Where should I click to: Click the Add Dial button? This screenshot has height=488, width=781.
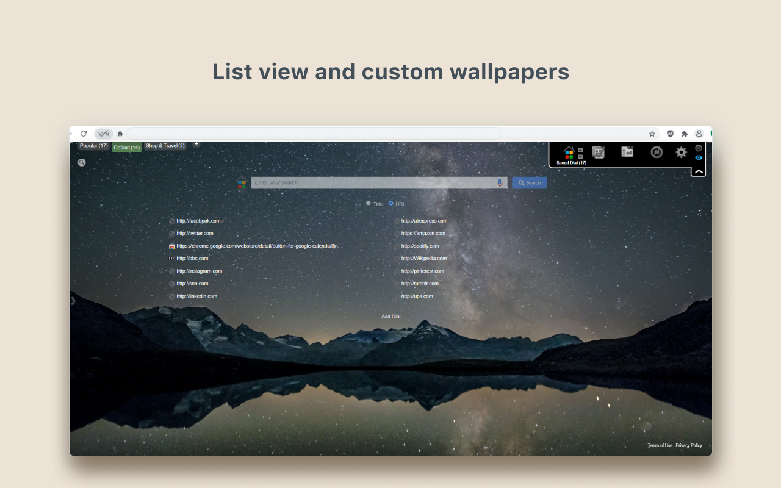click(391, 316)
